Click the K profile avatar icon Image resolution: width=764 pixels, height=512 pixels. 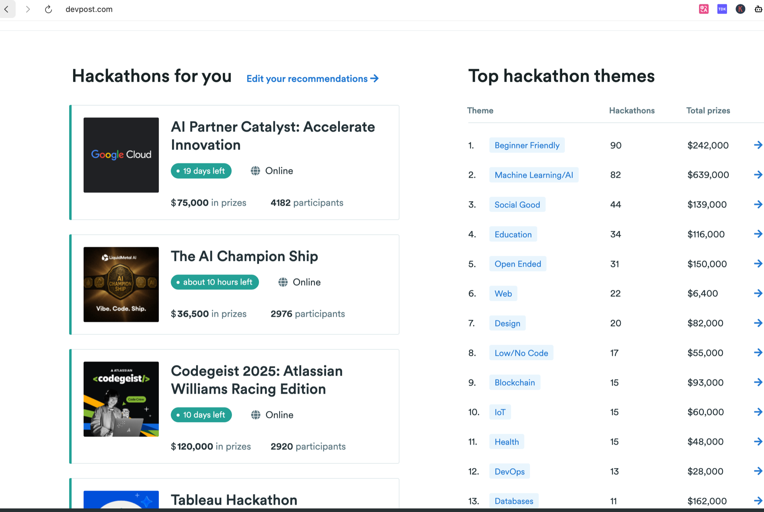coord(740,9)
